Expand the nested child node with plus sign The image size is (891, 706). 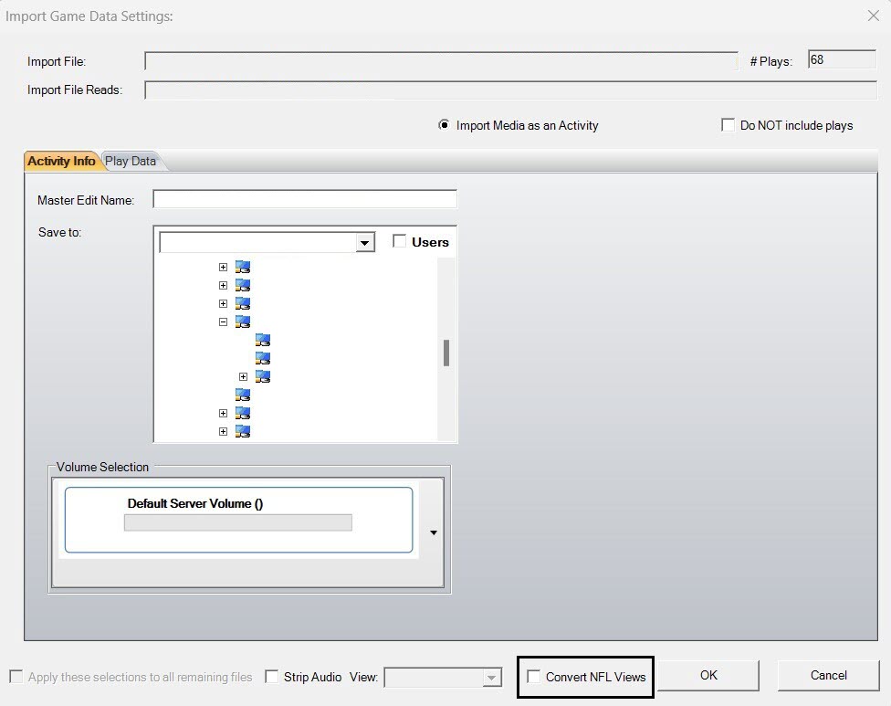[x=243, y=377]
